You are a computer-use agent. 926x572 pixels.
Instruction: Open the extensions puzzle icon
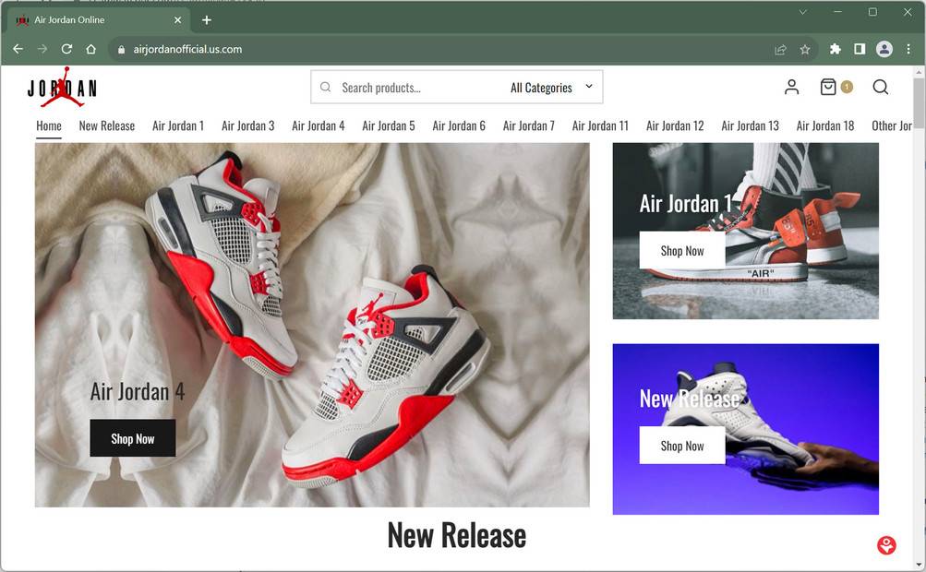tap(835, 49)
